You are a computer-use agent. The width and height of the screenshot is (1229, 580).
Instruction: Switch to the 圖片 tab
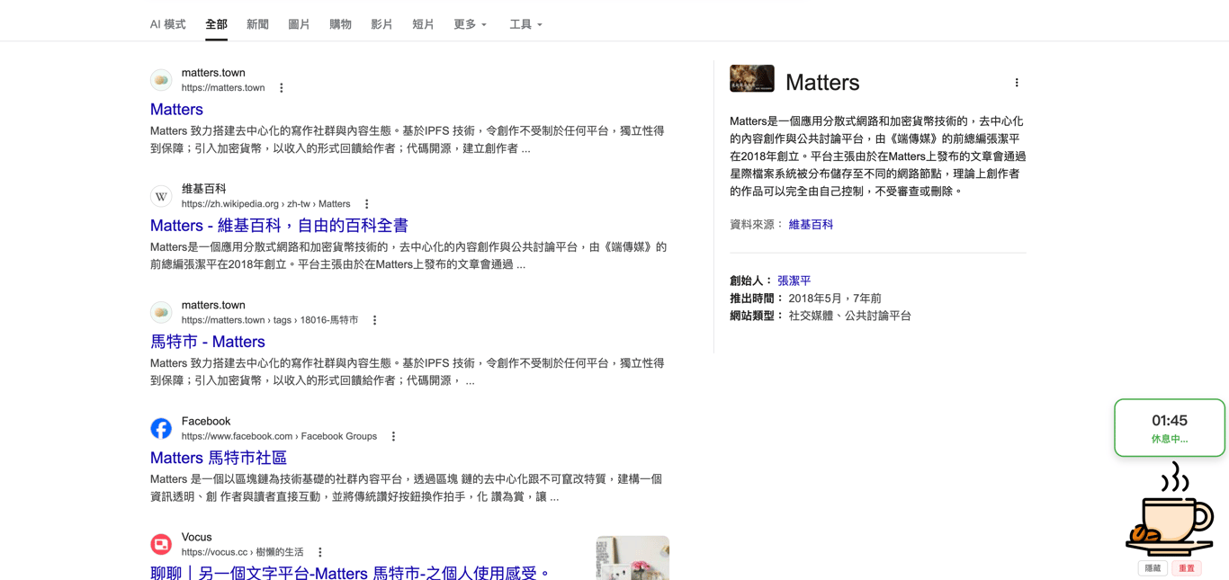point(299,24)
